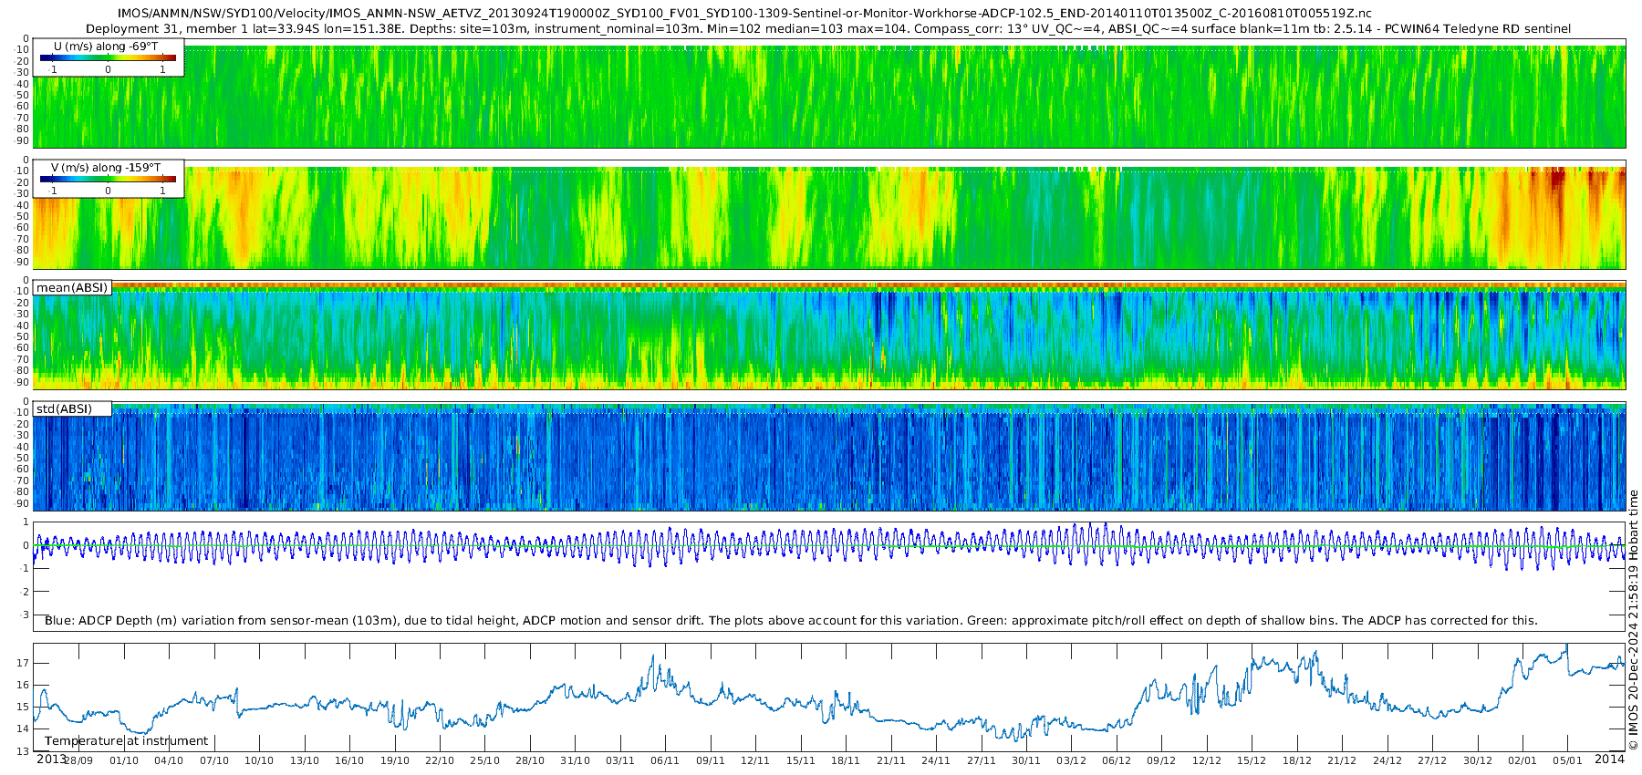
Task: Select the mean(ABSI) panel label
Action: pos(72,288)
